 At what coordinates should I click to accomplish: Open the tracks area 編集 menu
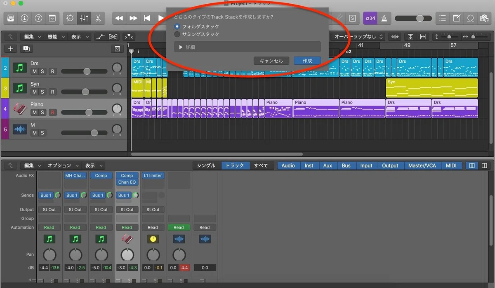(32, 37)
